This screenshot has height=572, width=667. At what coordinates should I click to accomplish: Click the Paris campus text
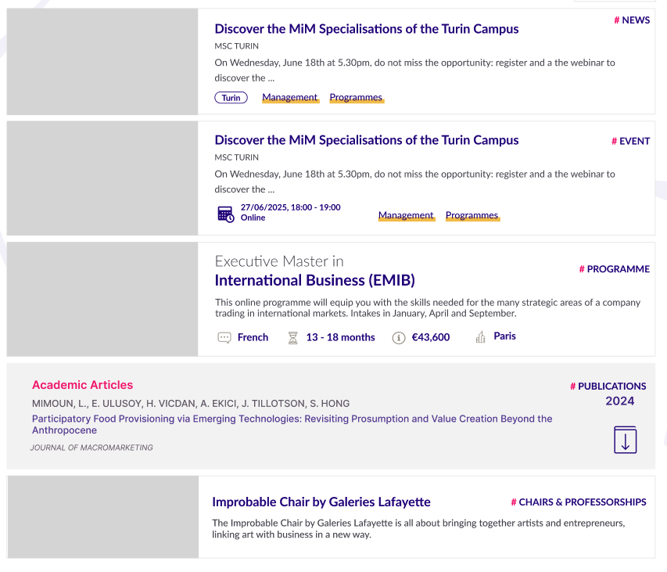point(504,336)
